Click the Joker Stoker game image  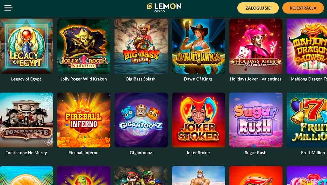tap(198, 120)
